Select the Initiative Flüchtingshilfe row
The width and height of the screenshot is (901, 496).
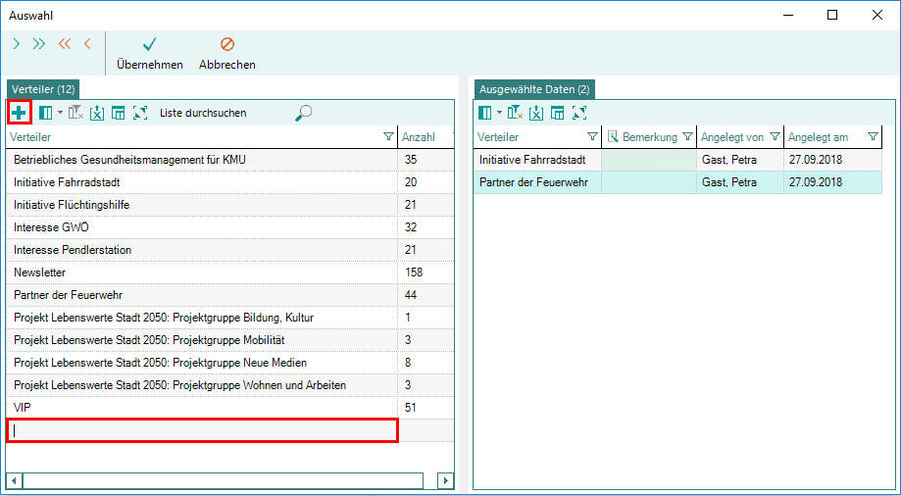pos(229,205)
